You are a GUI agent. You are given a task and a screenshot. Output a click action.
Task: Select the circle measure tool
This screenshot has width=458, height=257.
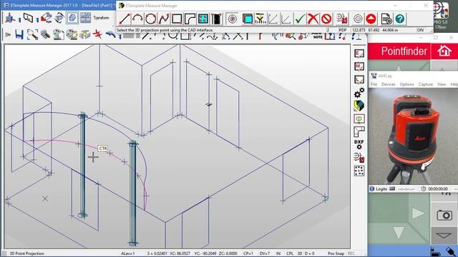[150, 19]
